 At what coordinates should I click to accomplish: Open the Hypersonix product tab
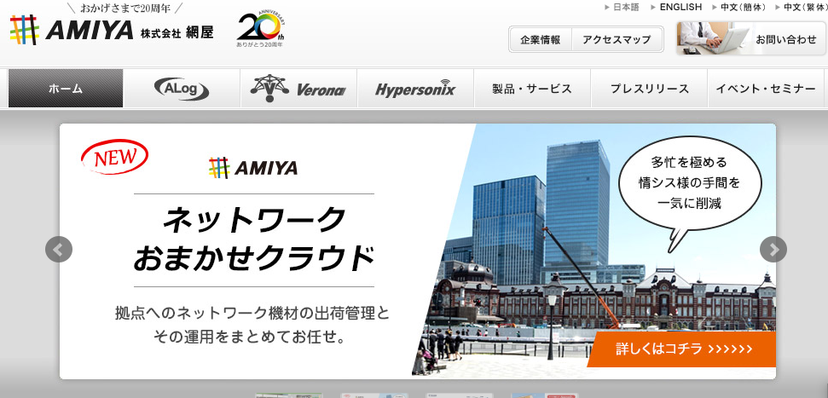coord(415,89)
